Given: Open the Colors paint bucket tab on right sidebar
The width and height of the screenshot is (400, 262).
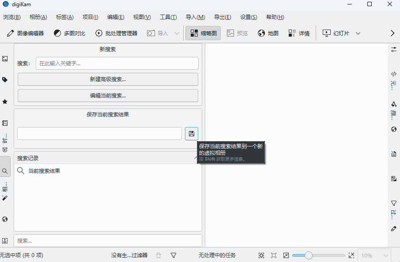Looking at the screenshot, I should 394,105.
